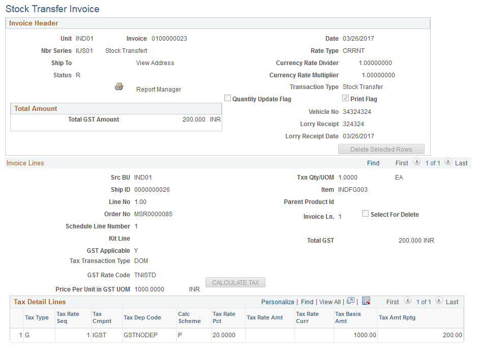Click the Delete Selected Rows button
Screen dimensions: 477x352
coord(381,149)
